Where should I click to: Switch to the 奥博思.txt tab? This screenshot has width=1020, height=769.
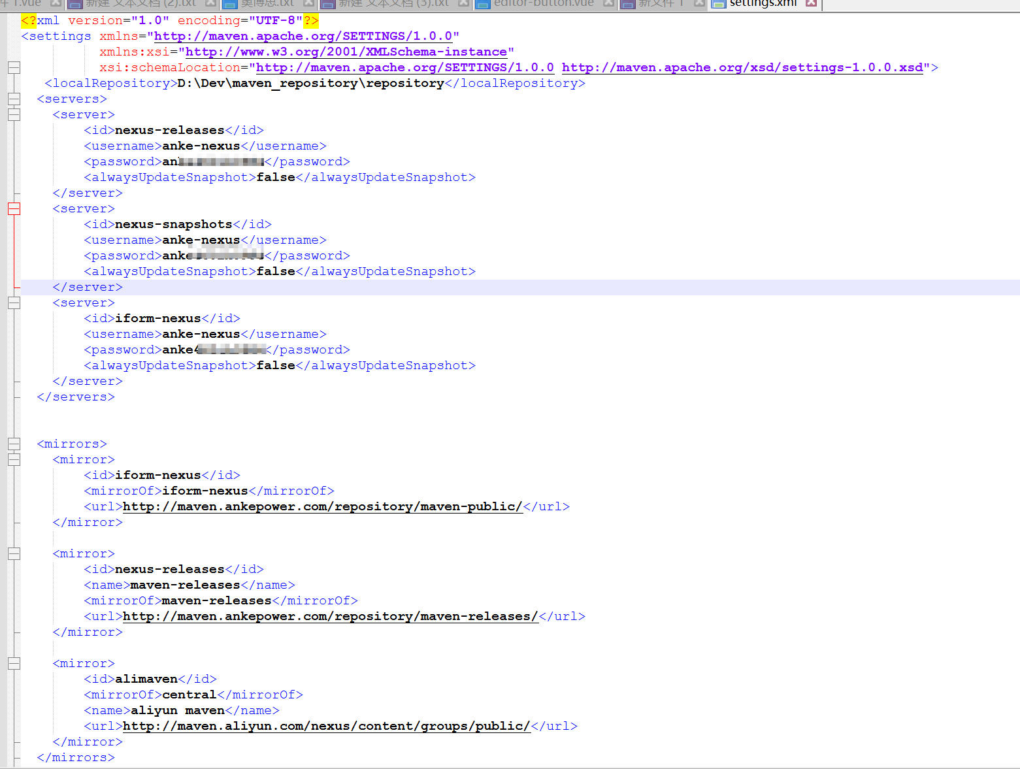tap(267, 3)
